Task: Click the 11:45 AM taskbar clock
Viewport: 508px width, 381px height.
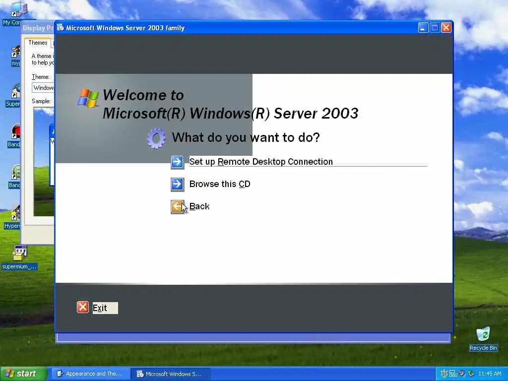Action: click(x=490, y=374)
